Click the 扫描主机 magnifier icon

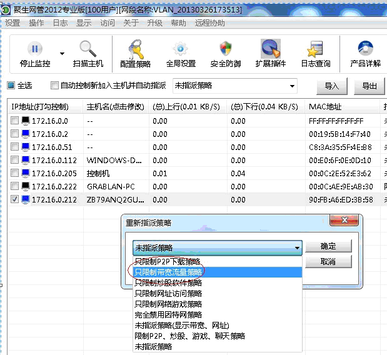(88, 49)
